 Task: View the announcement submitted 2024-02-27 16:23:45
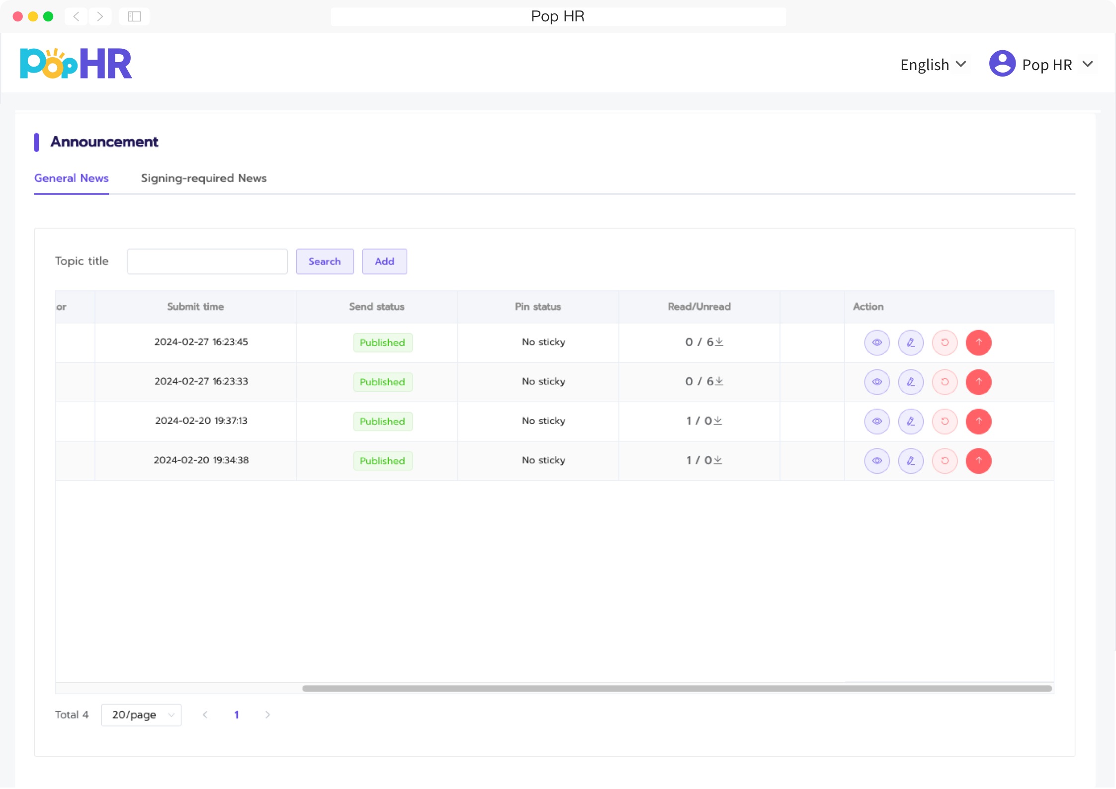(x=877, y=343)
